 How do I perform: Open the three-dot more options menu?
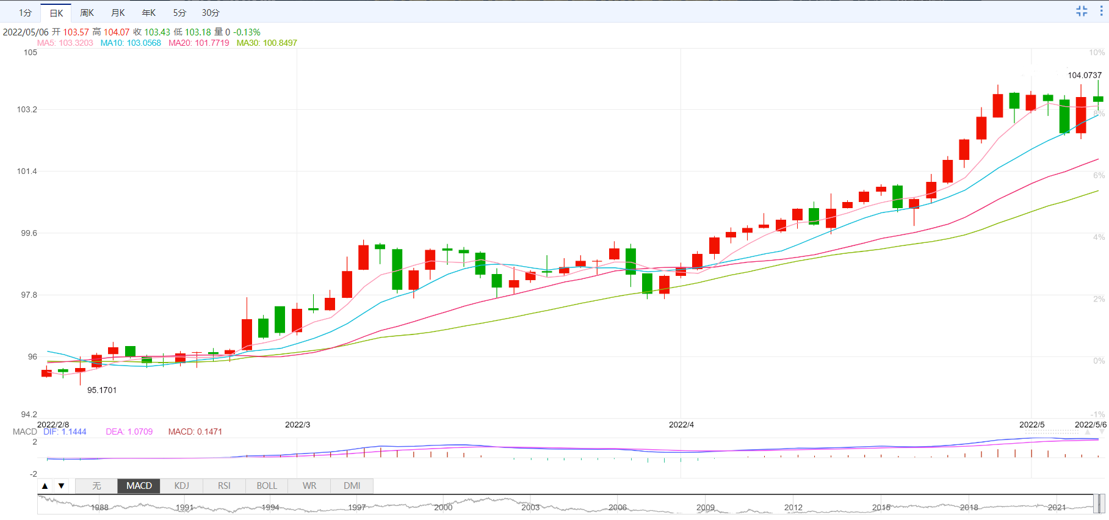point(1101,11)
